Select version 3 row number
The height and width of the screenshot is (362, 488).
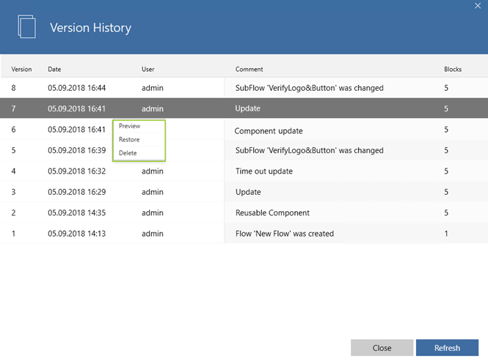click(13, 192)
